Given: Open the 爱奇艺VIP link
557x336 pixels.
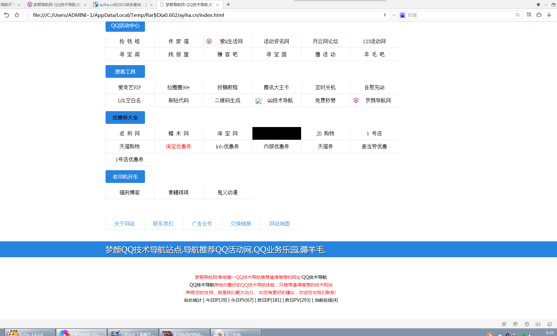Looking at the screenshot, I should click(130, 87).
